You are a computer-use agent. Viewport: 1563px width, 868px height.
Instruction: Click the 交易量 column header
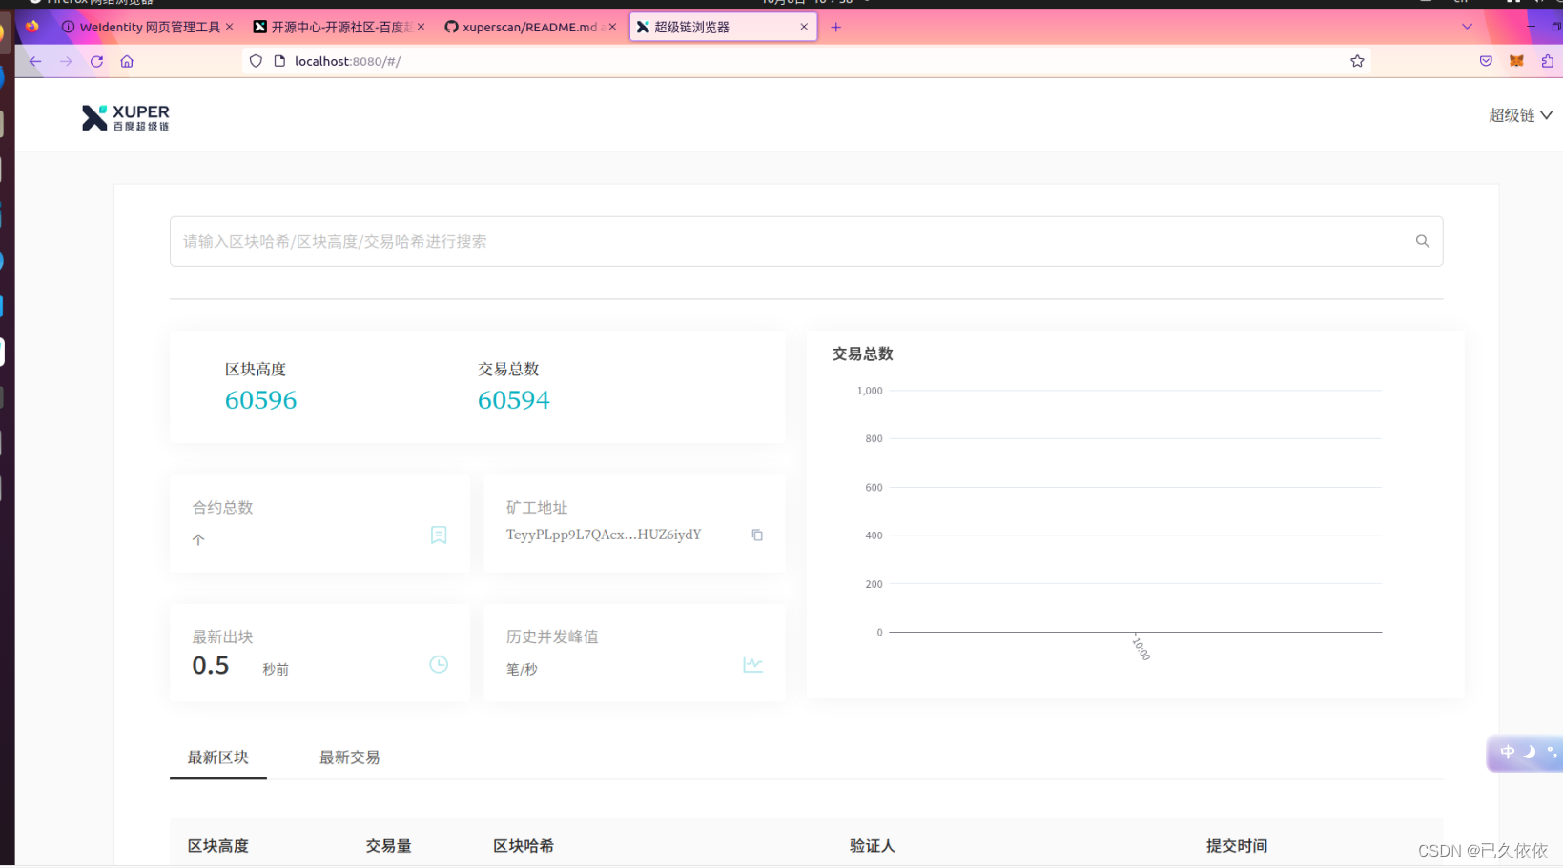click(388, 846)
